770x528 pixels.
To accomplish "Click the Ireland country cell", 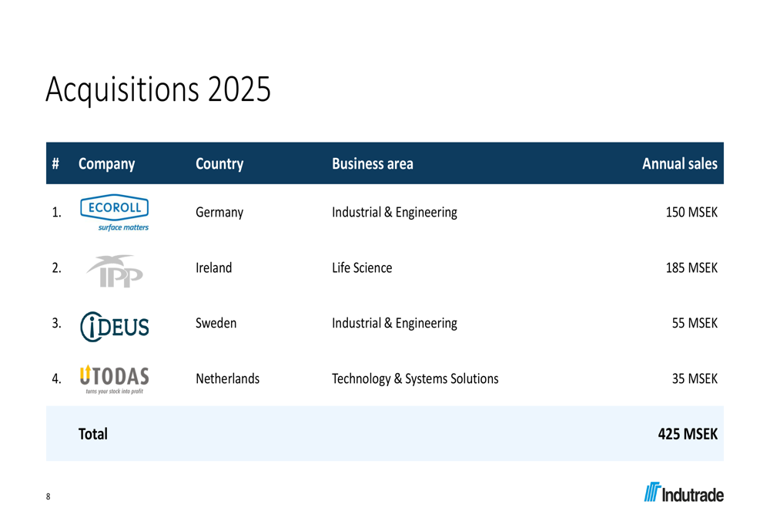I will pyautogui.click(x=213, y=267).
